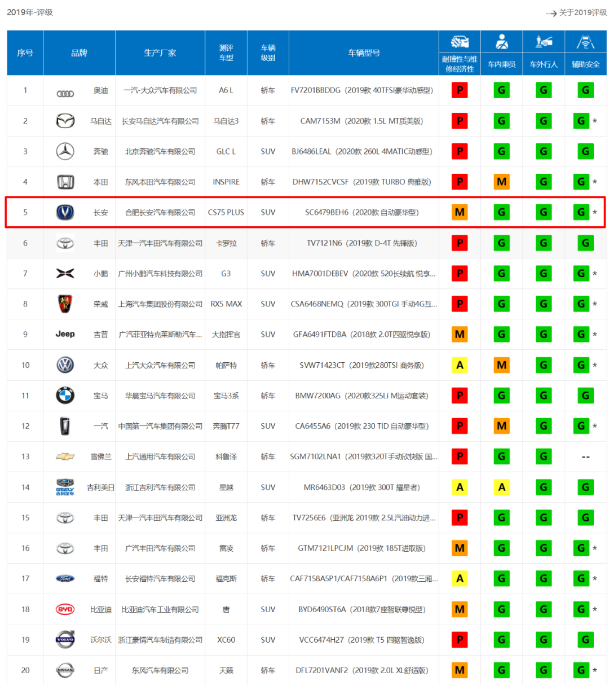
Task: Click the 车辆级别 column header
Action: pos(268,53)
